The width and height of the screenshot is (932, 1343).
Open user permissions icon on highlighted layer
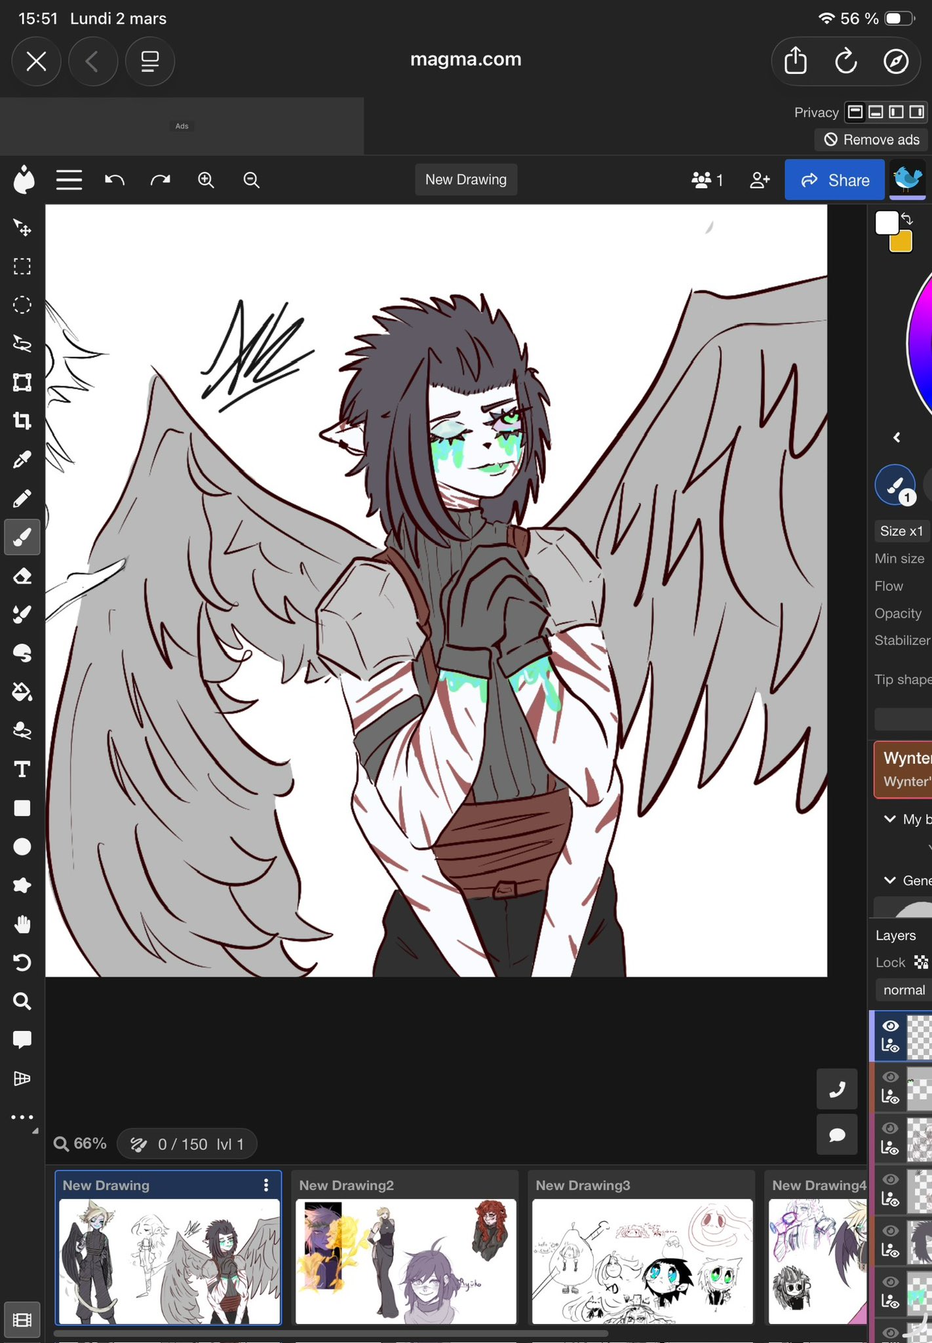890,1046
